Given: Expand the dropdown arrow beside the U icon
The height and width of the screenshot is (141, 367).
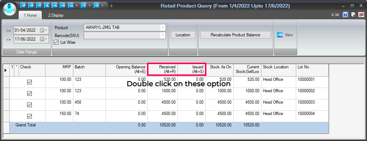Looking at the screenshot, I should (102, 5).
